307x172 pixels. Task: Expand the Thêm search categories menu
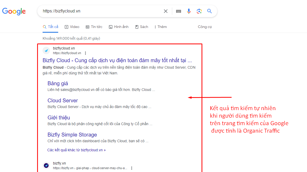pos(160,27)
